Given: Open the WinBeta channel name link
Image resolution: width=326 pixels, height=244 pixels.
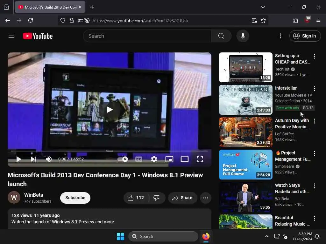Looking at the screenshot, I should [34, 195].
